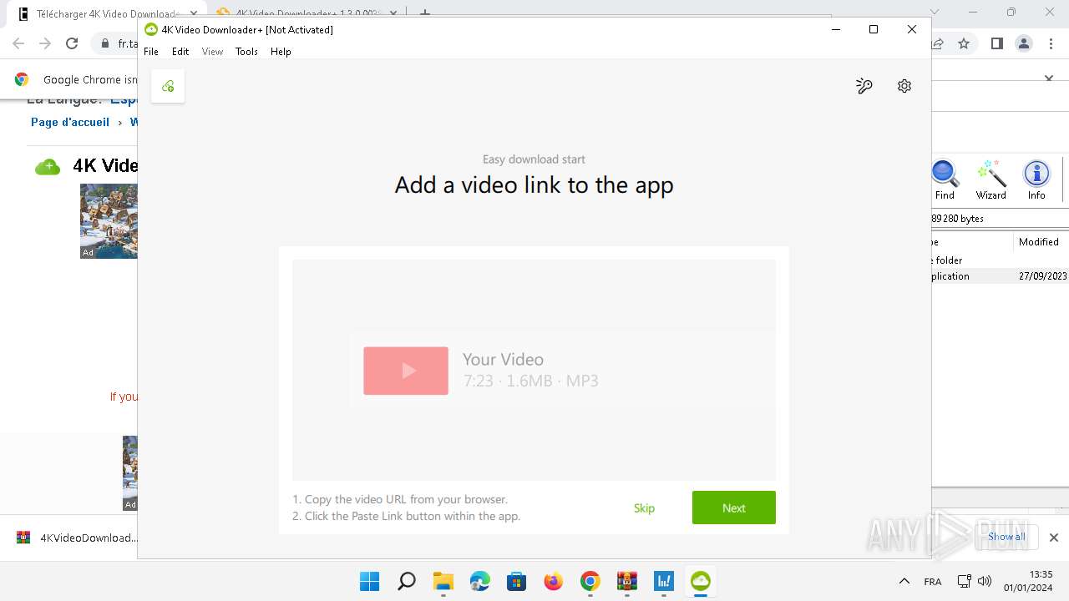Open the license key activation icon
1069x601 pixels.
point(864,86)
